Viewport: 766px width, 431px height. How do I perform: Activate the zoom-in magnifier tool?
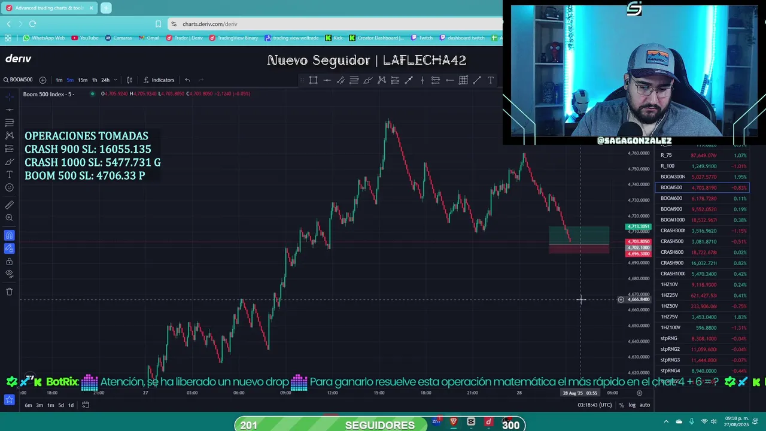click(9, 218)
